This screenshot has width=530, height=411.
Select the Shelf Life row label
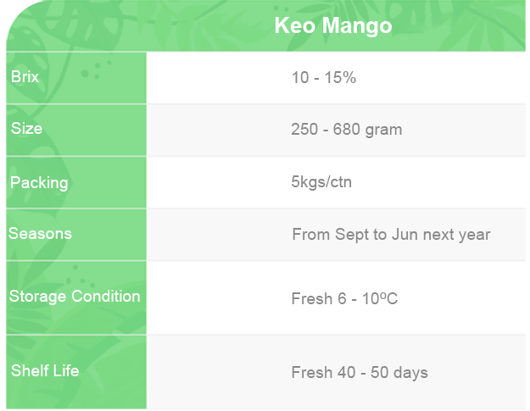tap(45, 370)
